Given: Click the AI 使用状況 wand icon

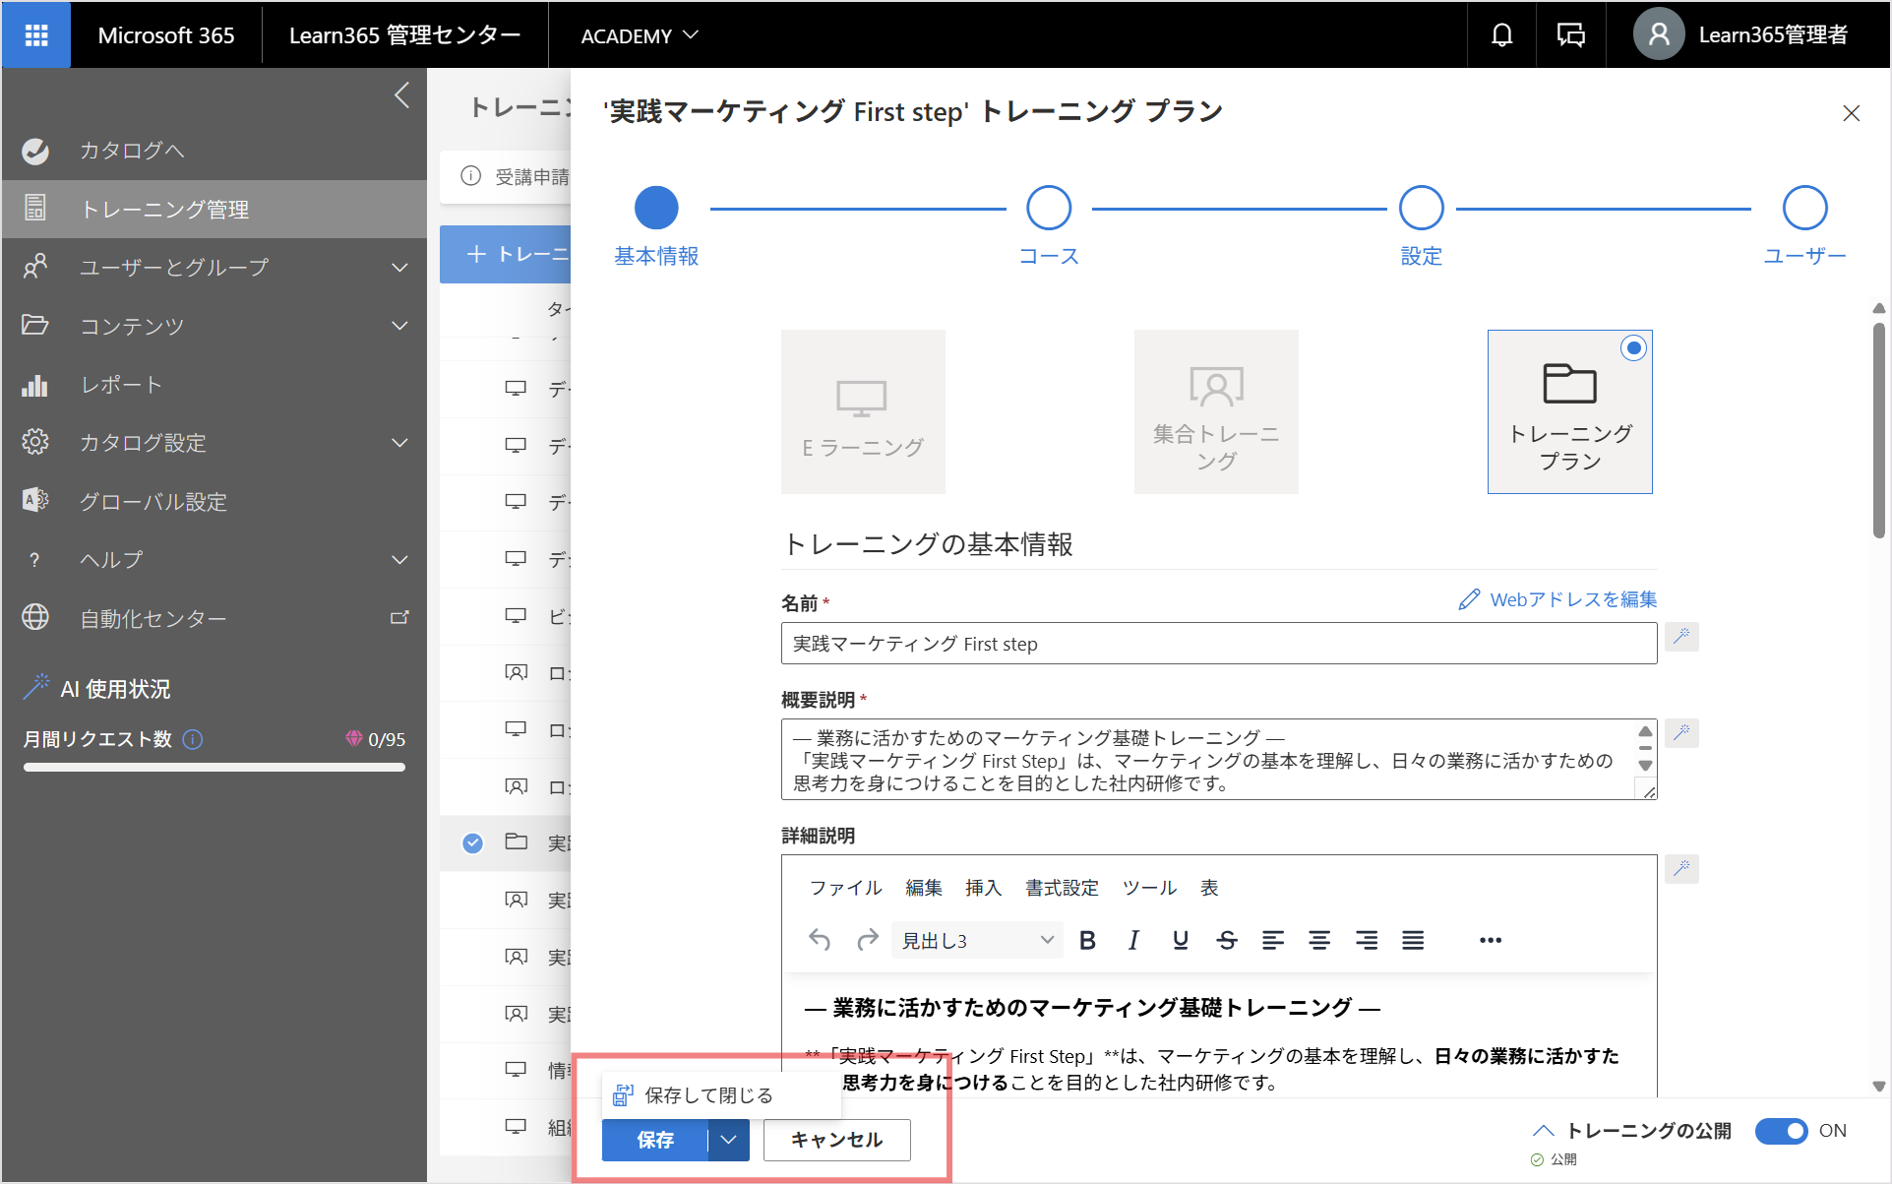Looking at the screenshot, I should [x=36, y=687].
